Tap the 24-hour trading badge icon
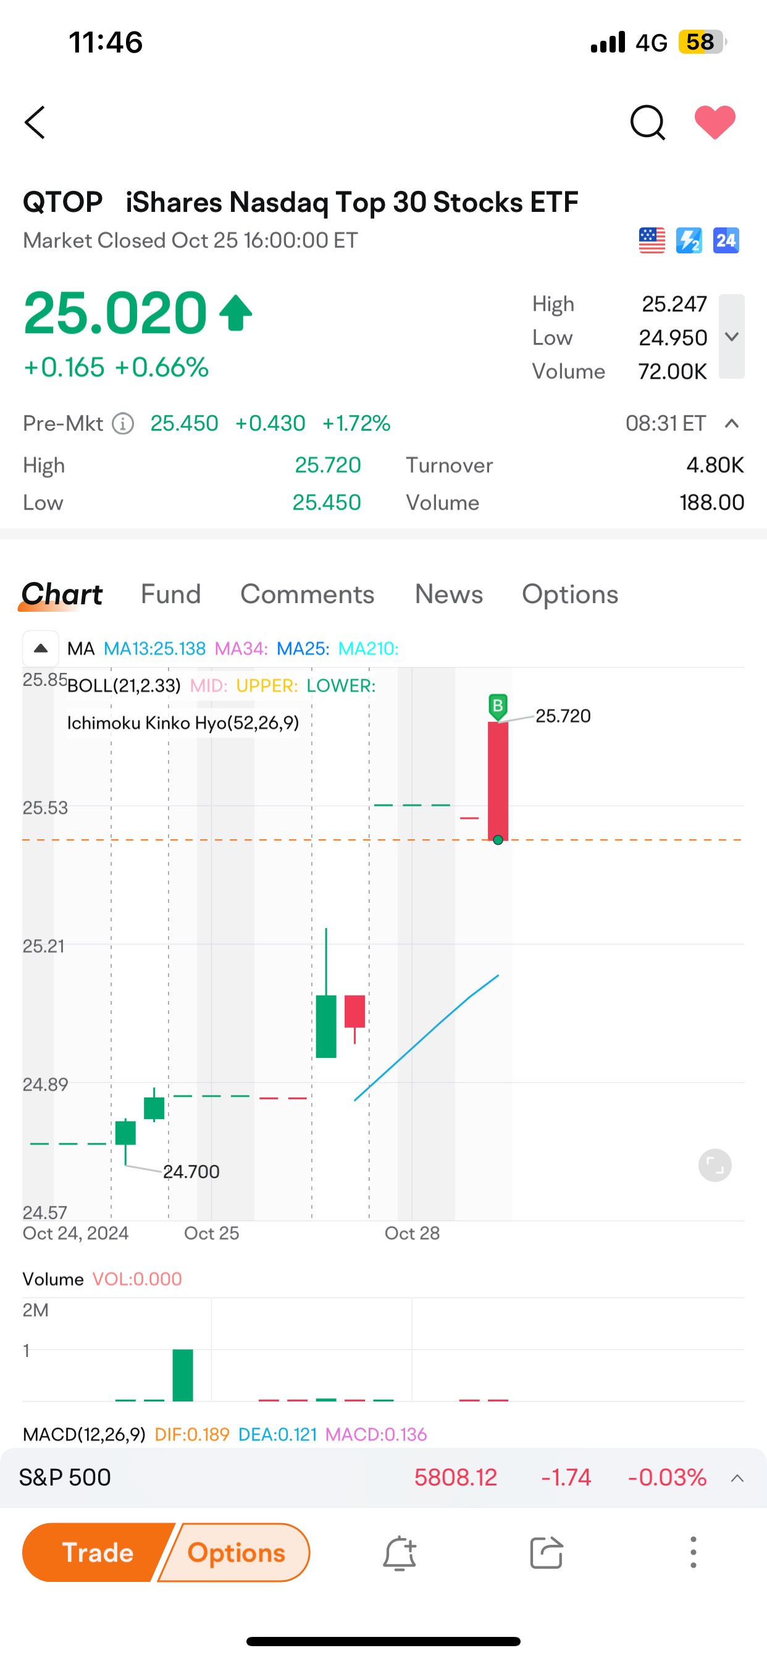The height and width of the screenshot is (1661, 767). [726, 240]
